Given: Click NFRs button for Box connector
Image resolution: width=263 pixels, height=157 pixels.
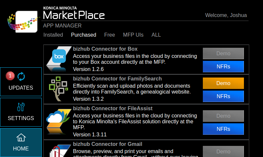Looking at the screenshot, I should tap(223, 66).
